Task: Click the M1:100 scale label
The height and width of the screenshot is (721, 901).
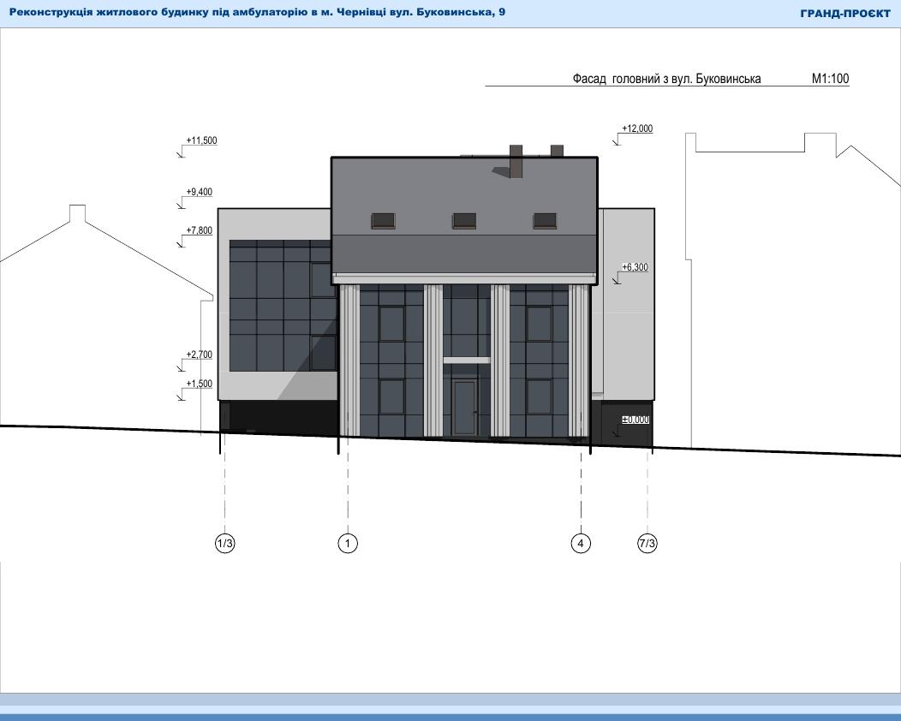Action: [x=830, y=80]
